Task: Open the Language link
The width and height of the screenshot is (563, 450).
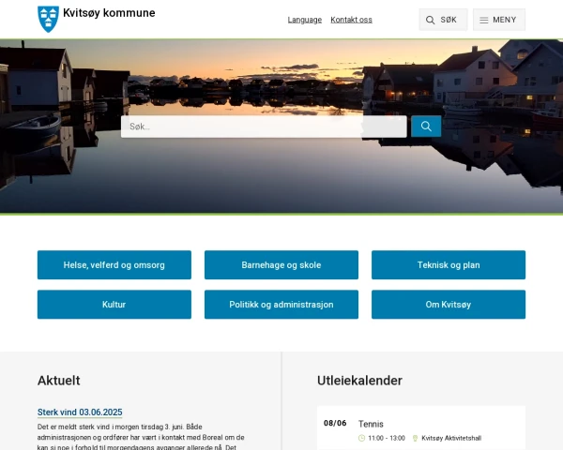Action: click(x=304, y=20)
